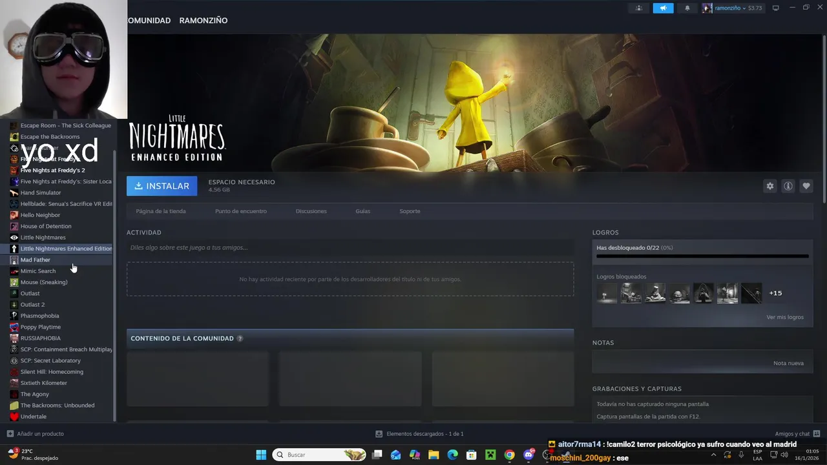The width and height of the screenshot is (827, 465).
Task: Click the RUSSIAPHOBIA game icon
Action: (14, 338)
